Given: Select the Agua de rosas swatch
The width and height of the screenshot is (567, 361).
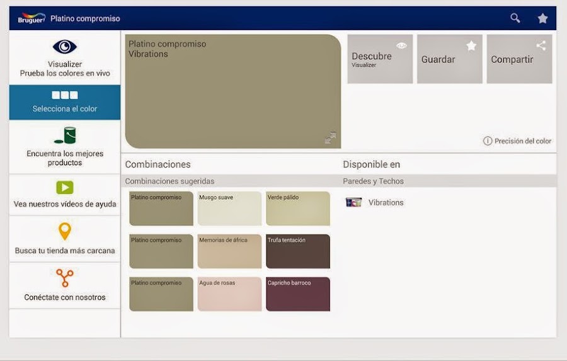Looking at the screenshot, I should [x=229, y=294].
